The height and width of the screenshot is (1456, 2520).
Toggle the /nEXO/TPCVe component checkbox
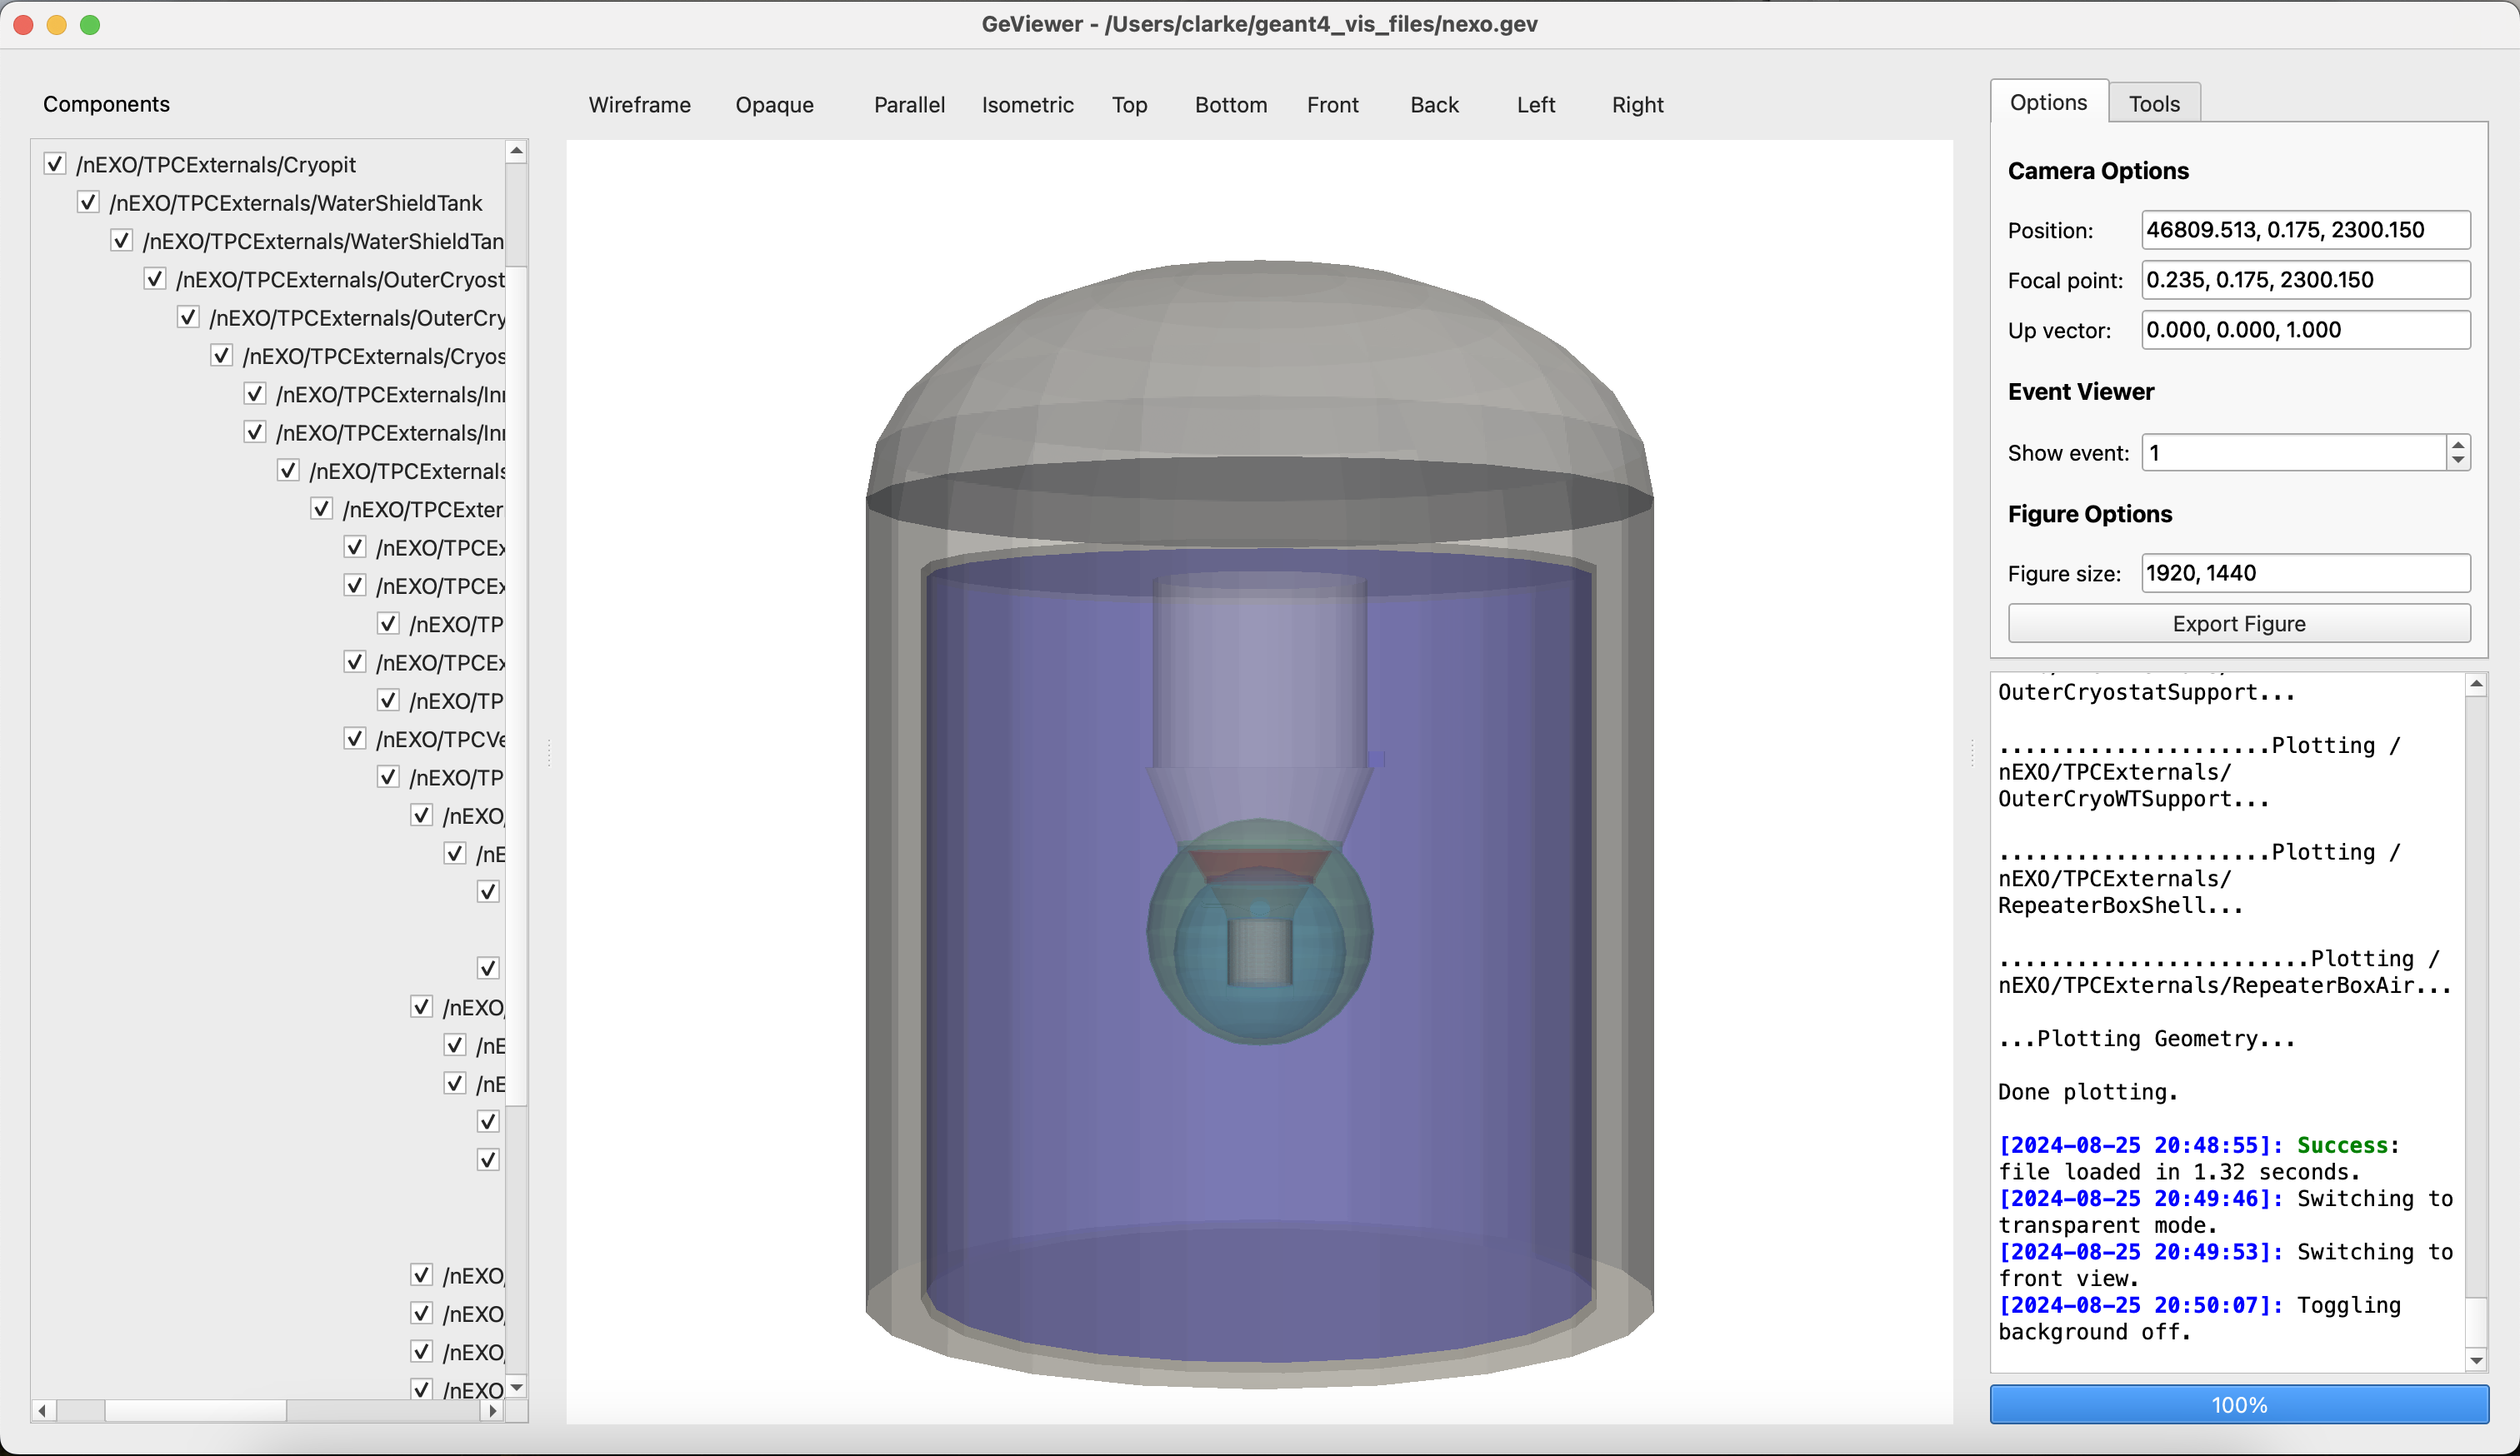[355, 739]
